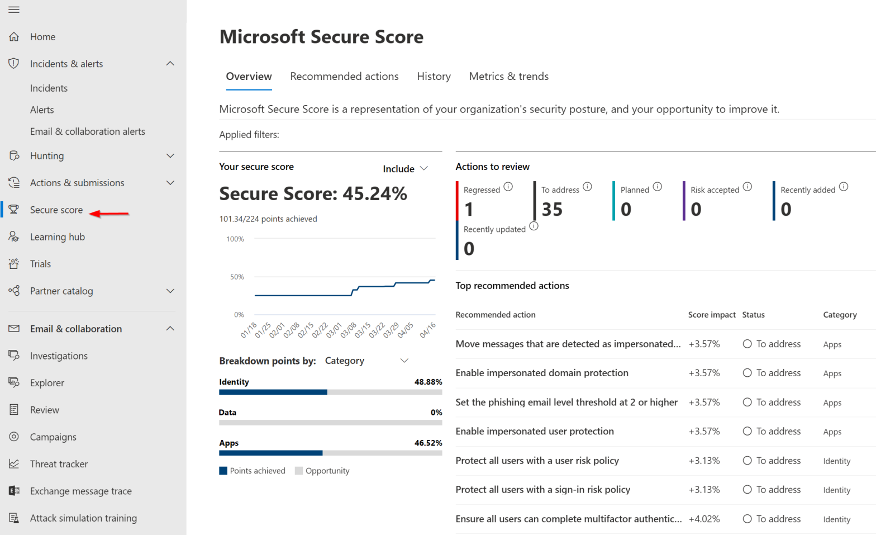
Task: Open the Campaigns section icon
Action: pyautogui.click(x=13, y=437)
